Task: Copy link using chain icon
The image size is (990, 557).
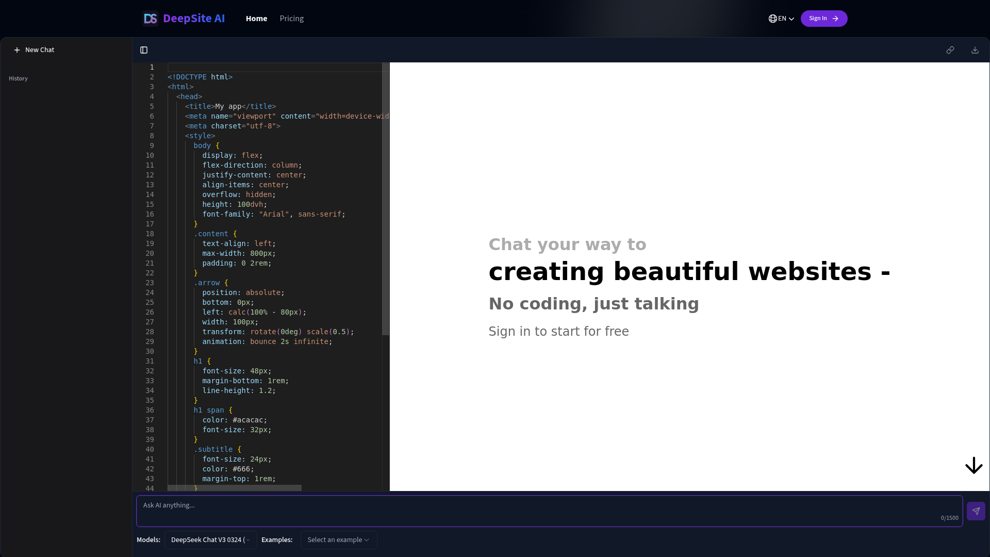Action: (x=950, y=50)
